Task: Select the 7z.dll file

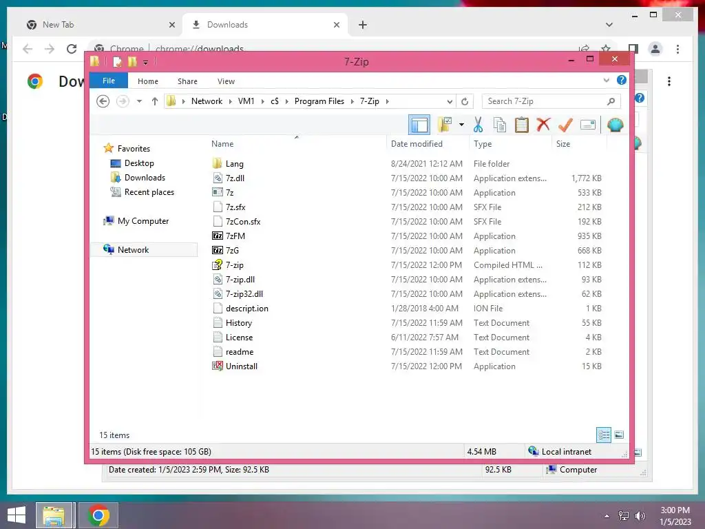Action: 235,178
